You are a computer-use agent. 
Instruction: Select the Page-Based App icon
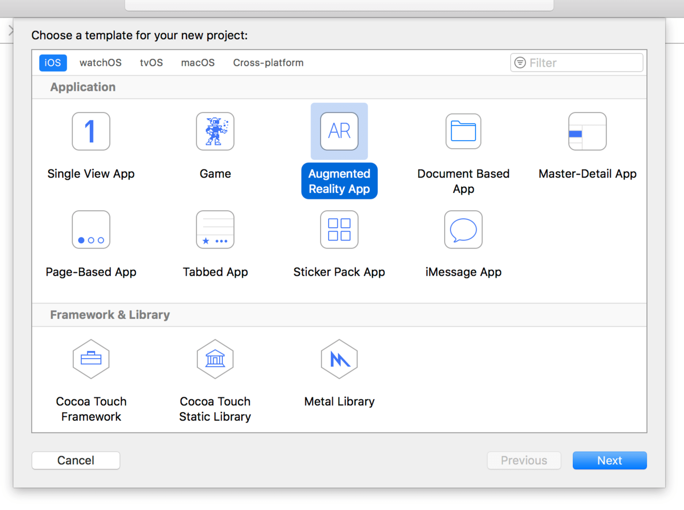click(x=91, y=229)
